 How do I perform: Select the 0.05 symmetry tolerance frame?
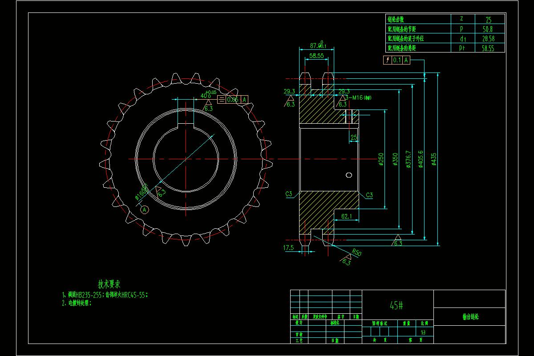click(233, 99)
